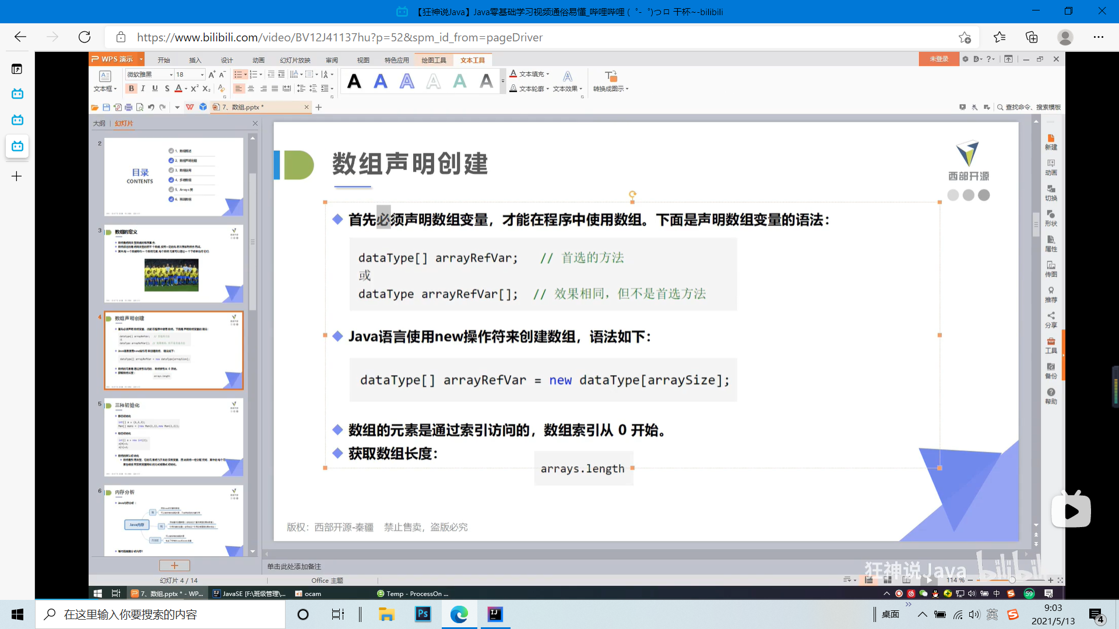Toggle bold formatting on text
The width and height of the screenshot is (1119, 629).
coord(131,89)
